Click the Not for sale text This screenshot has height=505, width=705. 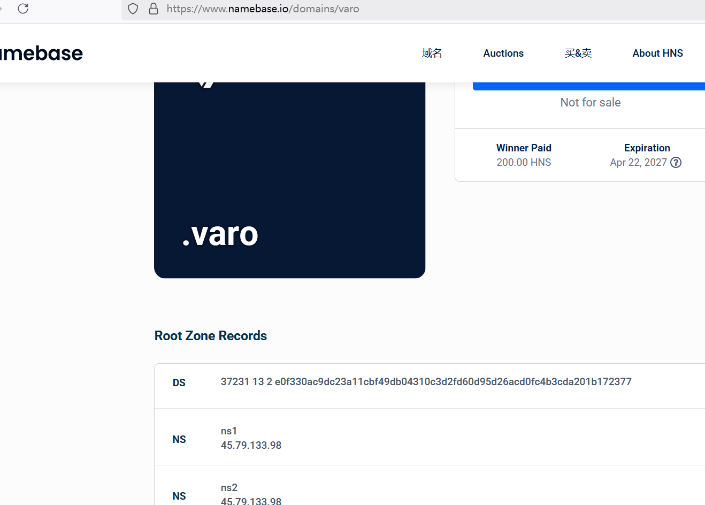(x=591, y=102)
